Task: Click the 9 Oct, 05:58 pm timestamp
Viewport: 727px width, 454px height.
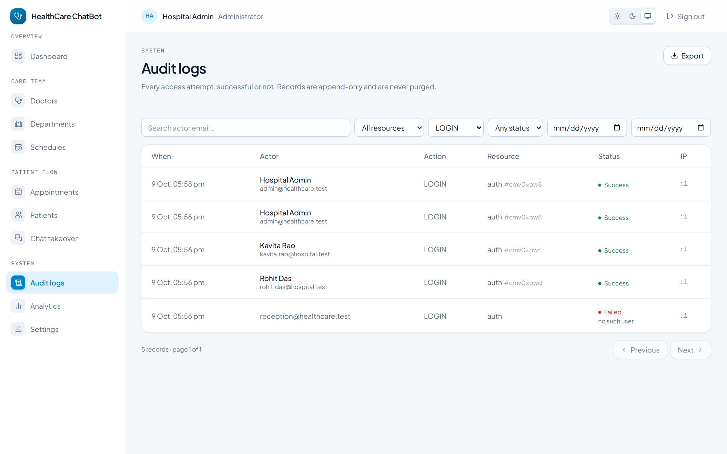Action: (178, 184)
